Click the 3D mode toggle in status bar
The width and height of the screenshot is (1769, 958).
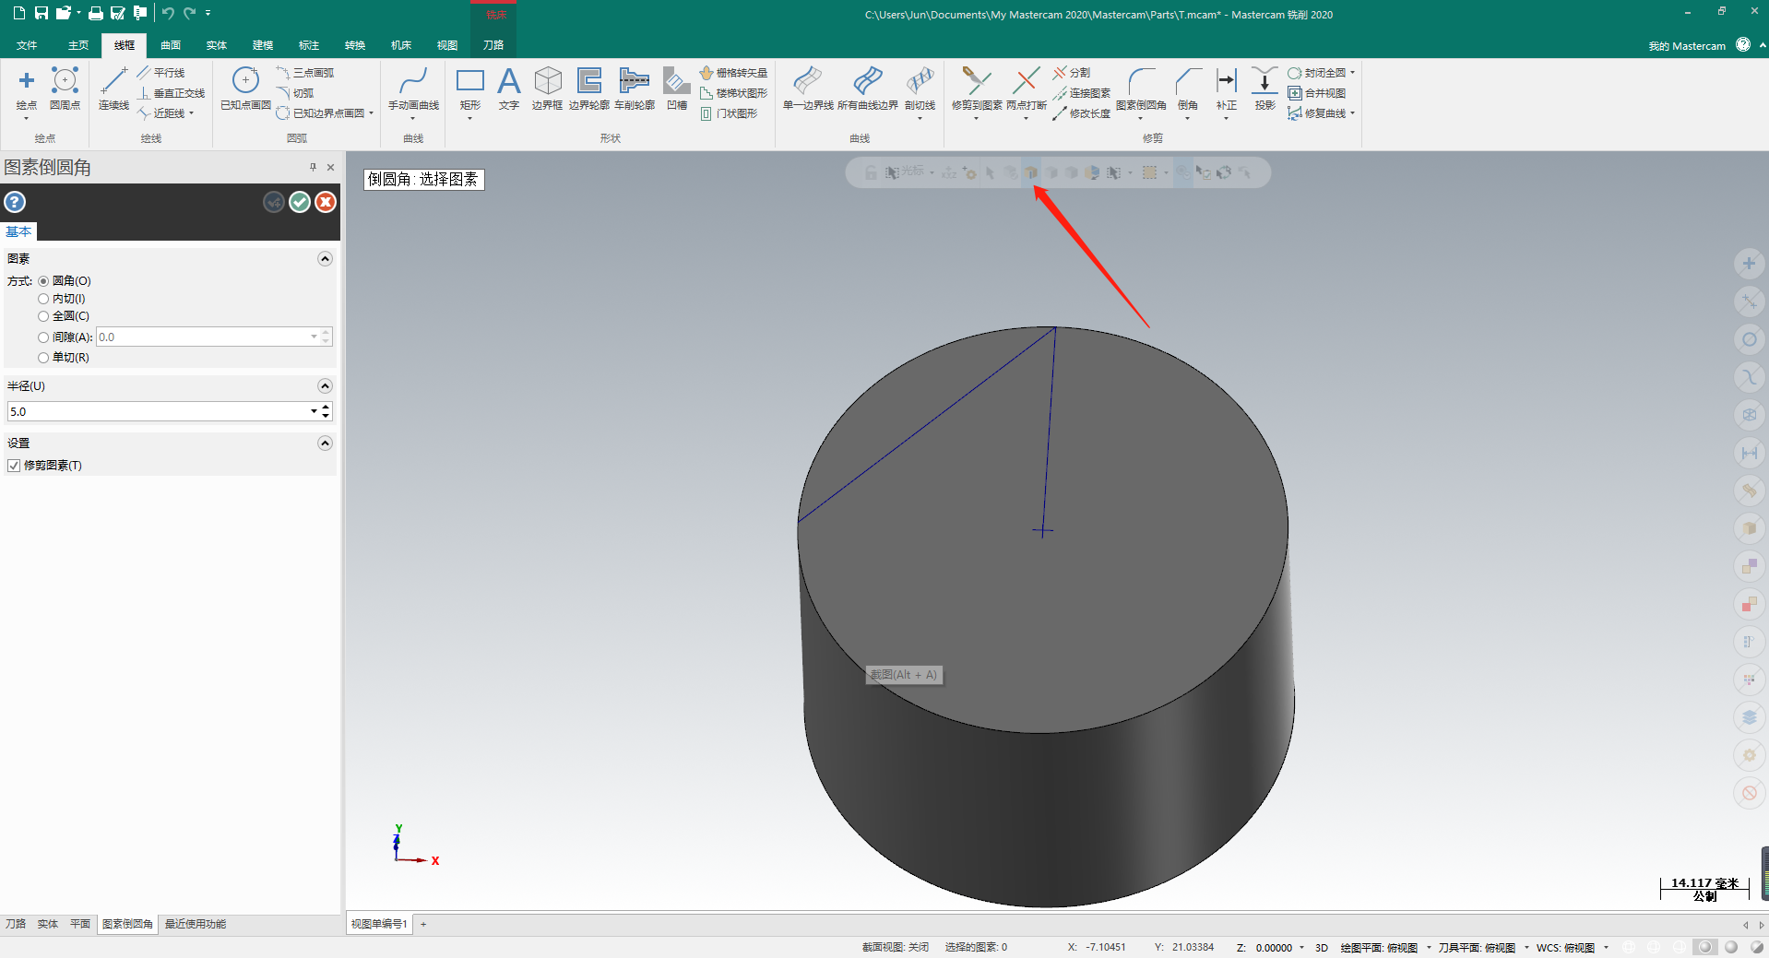tap(1322, 948)
